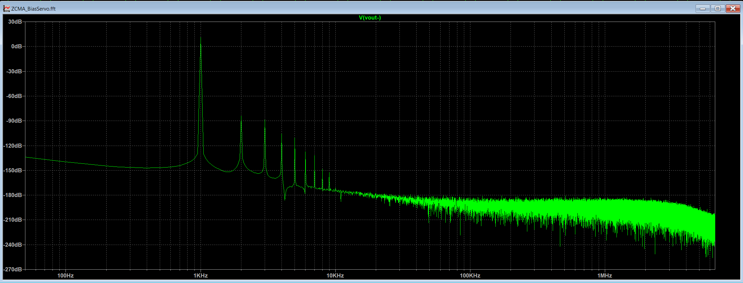
Task: Click the -90dB vertical axis label
Action: 14,121
